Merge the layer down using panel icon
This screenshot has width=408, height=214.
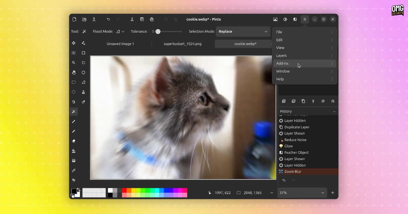point(313,101)
